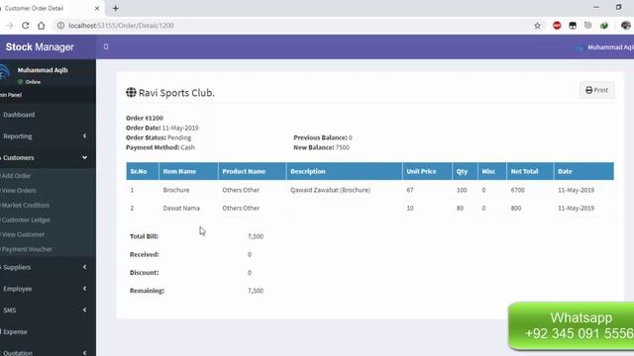Click the Unit Price column header

point(427,171)
